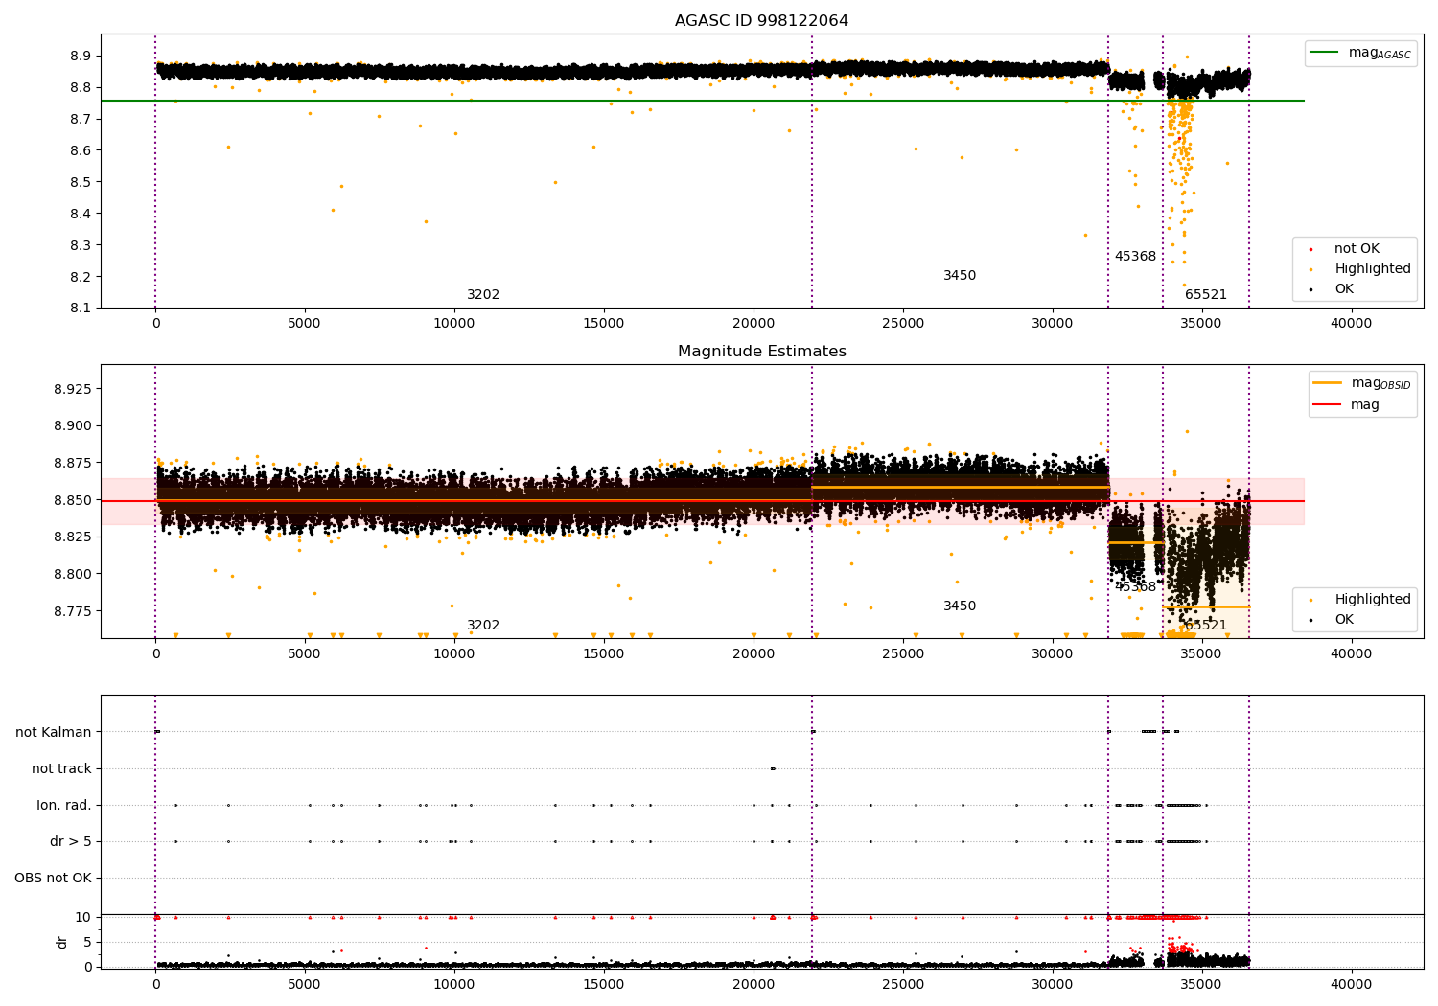Click 'Highlighted' legend entry in top plot
Image resolution: width=1438 pixels, height=1006 pixels.
(x=1373, y=269)
